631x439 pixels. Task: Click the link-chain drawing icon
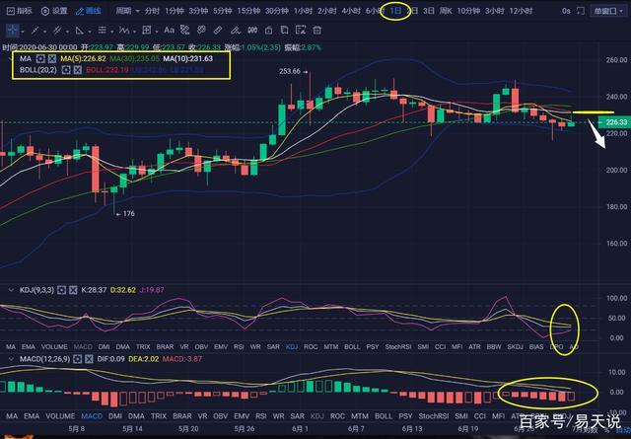pyautogui.click(x=201, y=30)
